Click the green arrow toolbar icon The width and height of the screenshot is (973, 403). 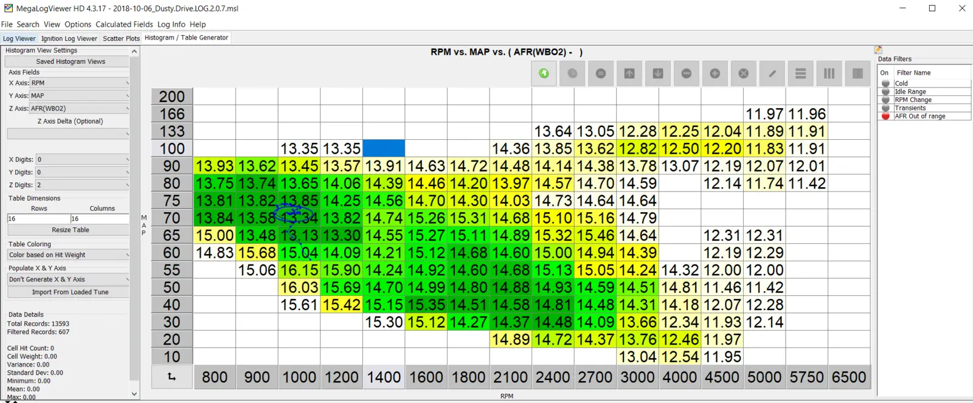(544, 74)
